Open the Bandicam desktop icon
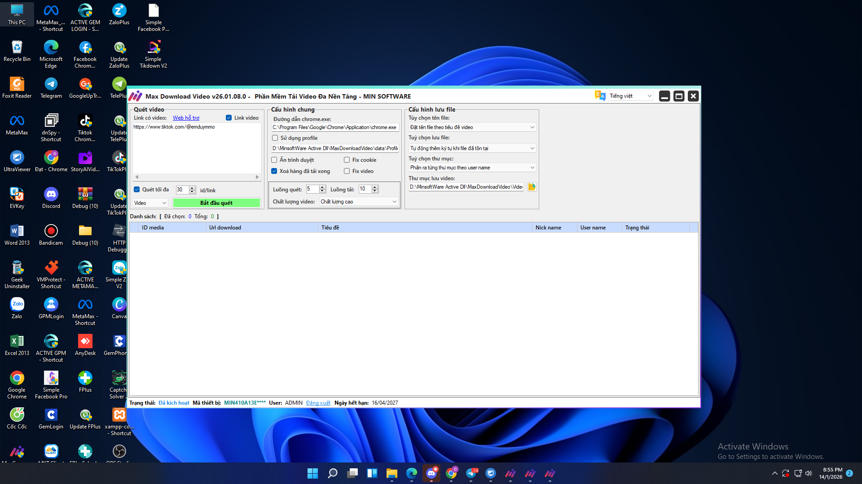The height and width of the screenshot is (484, 862). click(x=51, y=235)
